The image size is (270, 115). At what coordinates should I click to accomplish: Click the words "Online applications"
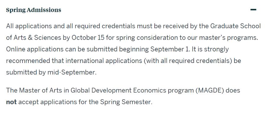tap(35, 49)
